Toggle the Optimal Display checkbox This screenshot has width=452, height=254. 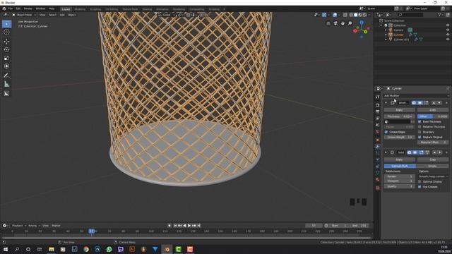pyautogui.click(x=420, y=181)
